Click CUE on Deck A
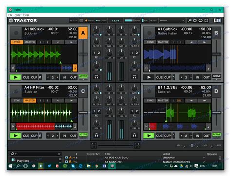231x177 pixels. (x=26, y=77)
